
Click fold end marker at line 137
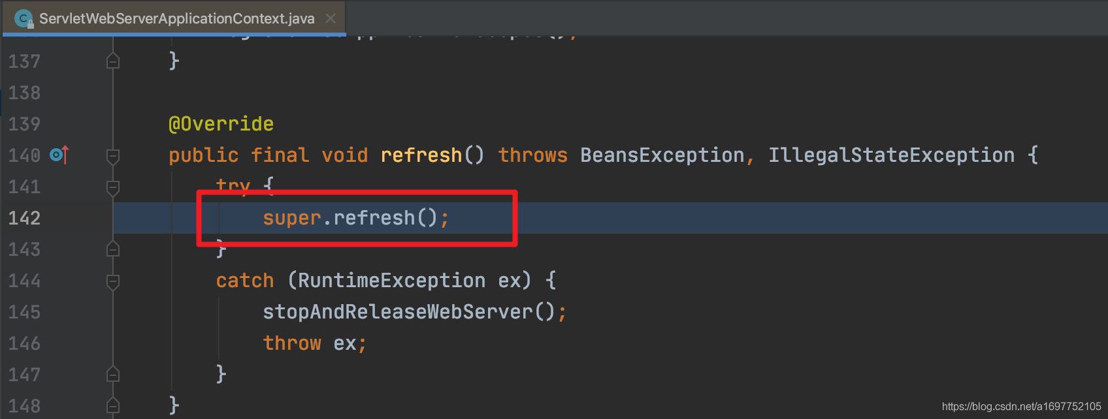pos(113,62)
